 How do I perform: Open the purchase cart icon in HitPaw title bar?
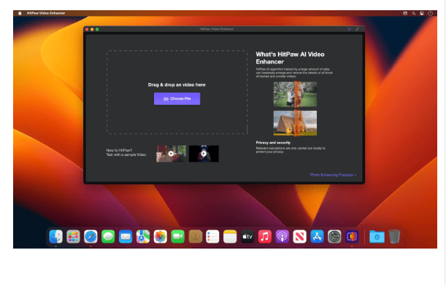point(350,29)
